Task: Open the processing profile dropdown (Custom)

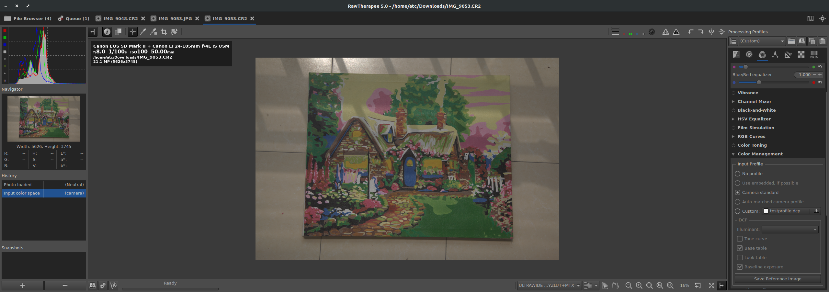Action: pyautogui.click(x=762, y=41)
